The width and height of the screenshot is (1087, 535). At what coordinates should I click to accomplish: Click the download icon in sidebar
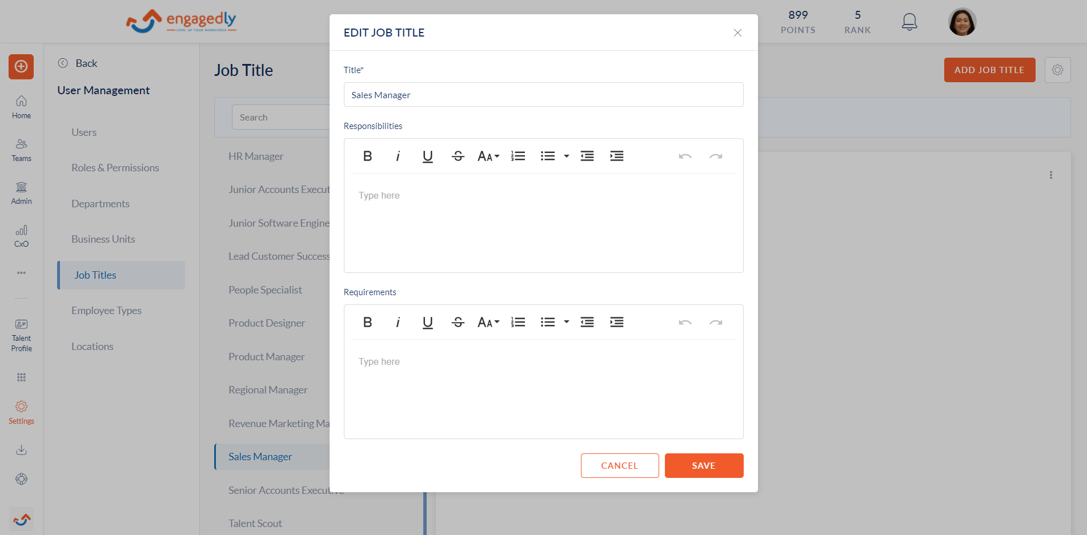(x=21, y=450)
